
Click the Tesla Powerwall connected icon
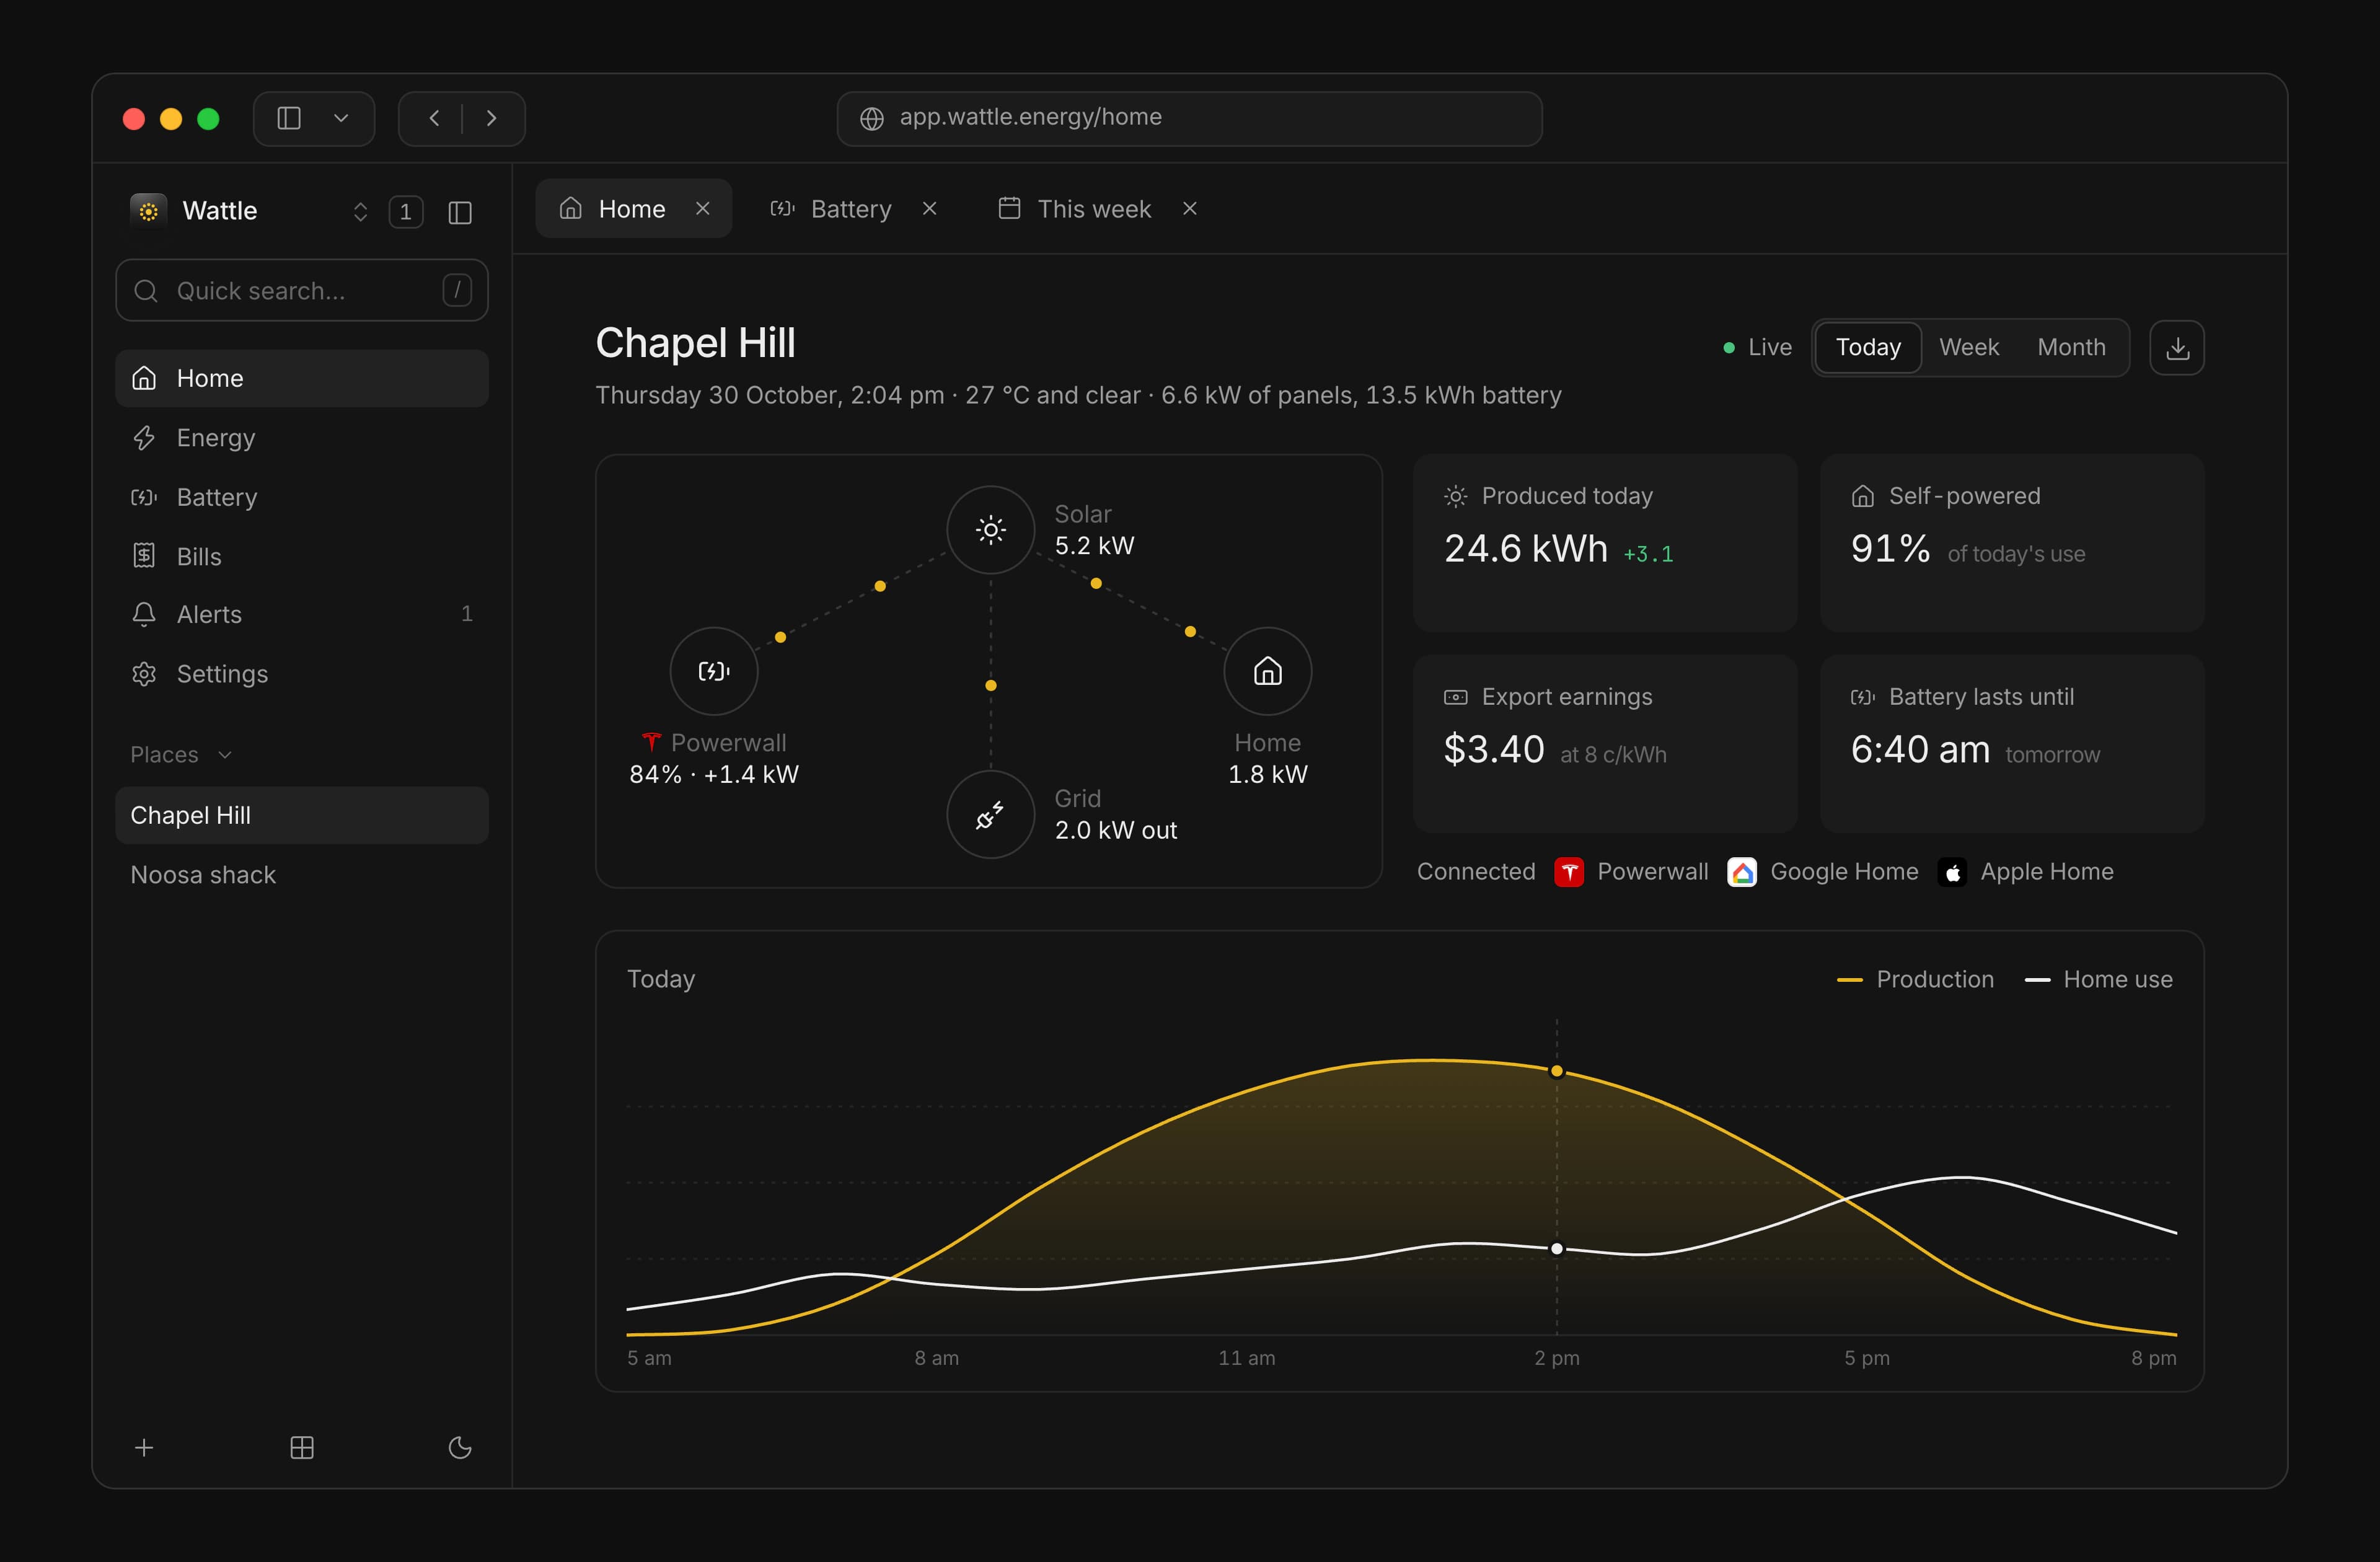pos(1569,872)
